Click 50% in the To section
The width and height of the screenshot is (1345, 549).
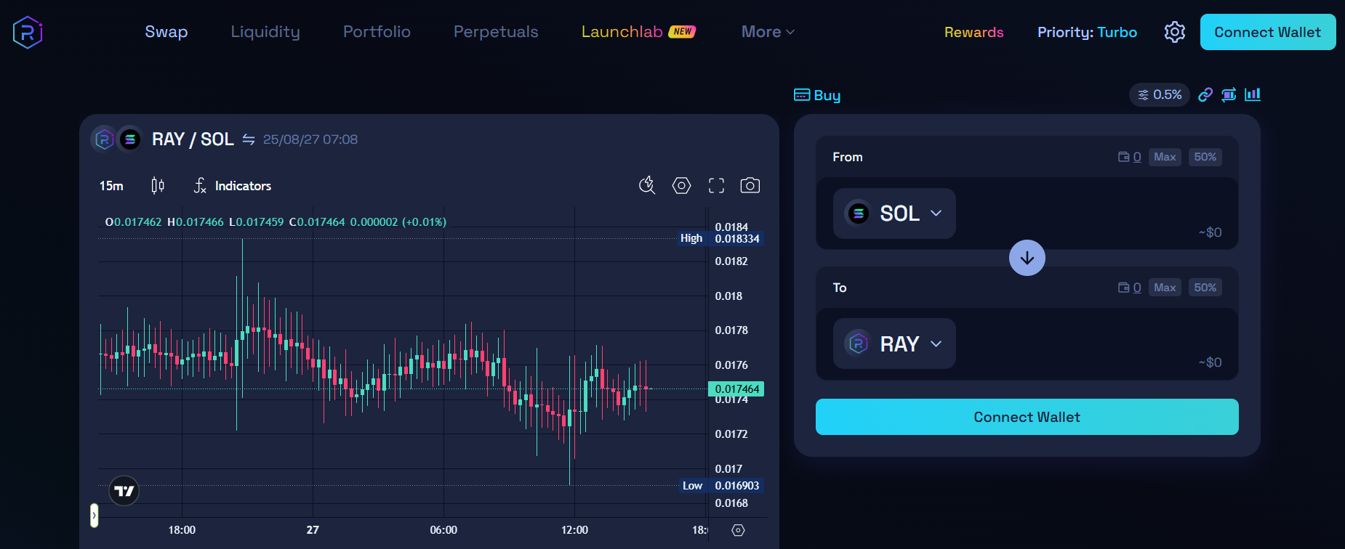(1205, 288)
